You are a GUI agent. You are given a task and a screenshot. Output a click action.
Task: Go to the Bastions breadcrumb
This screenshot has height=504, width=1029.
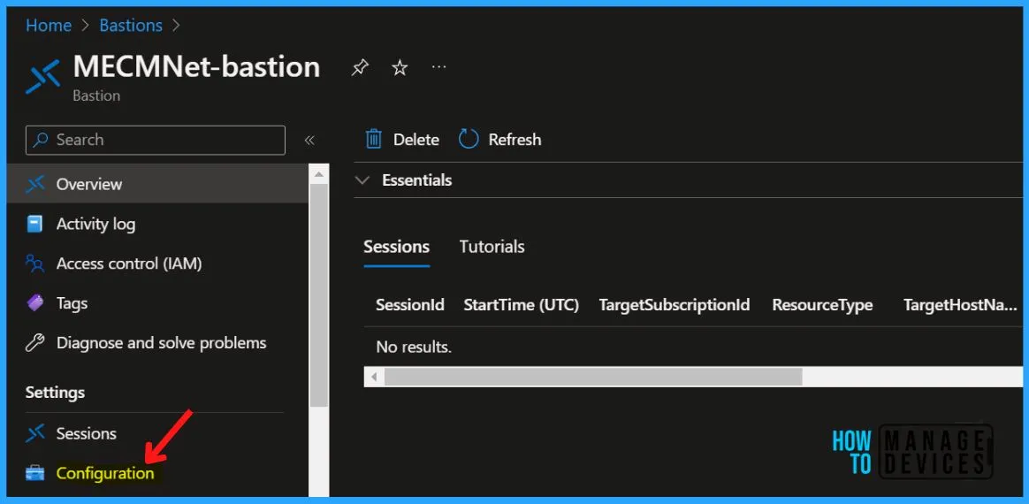[131, 26]
